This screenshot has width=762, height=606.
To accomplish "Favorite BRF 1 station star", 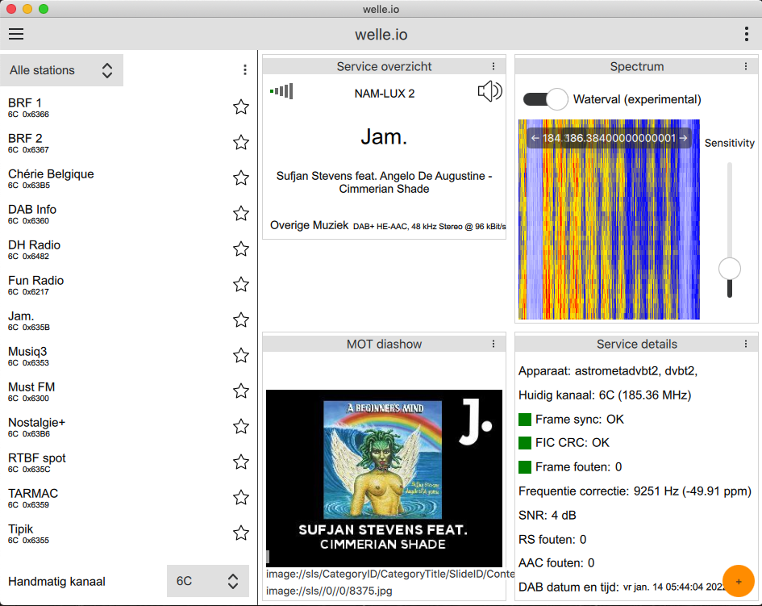I will [241, 107].
